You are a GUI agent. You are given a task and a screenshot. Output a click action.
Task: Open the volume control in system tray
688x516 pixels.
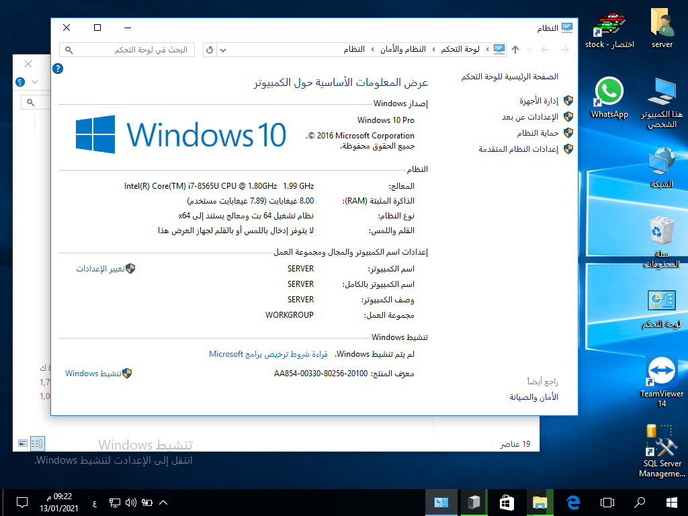[131, 503]
